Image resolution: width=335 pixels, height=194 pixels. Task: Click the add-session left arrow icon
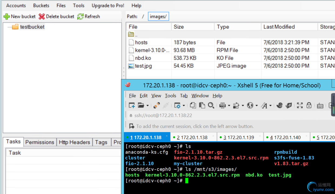pyautogui.click(x=132, y=126)
